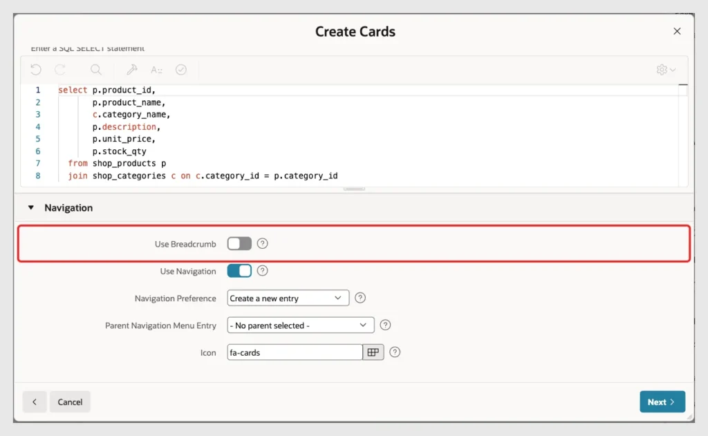Toggle the autocomplete A icon in the editor toolbar
708x436 pixels.
click(156, 70)
